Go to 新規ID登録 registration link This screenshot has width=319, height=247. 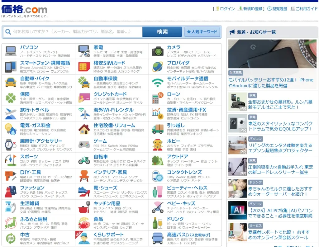252,9
